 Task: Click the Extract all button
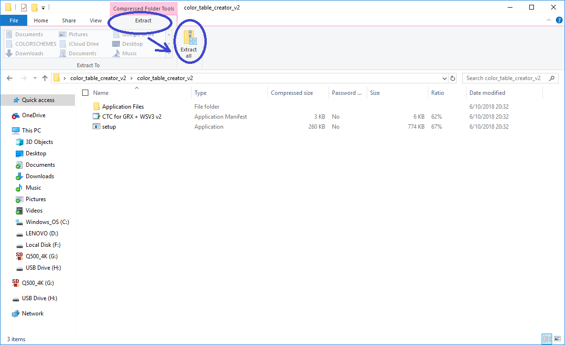pos(189,44)
